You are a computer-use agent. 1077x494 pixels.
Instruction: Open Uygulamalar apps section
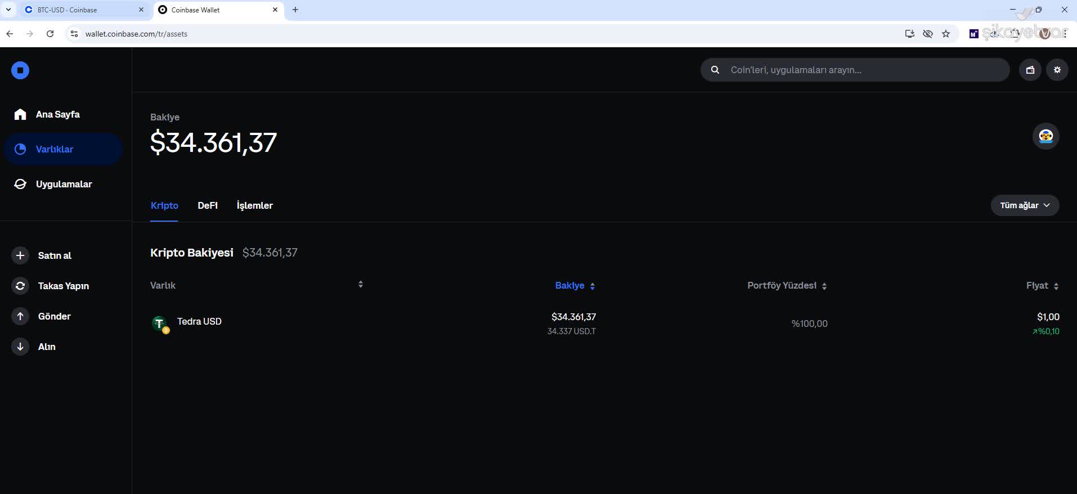pos(53,184)
